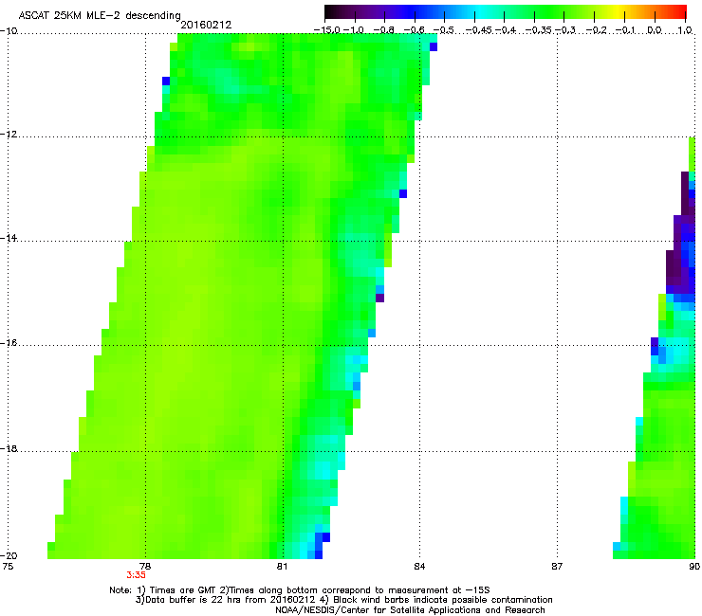This screenshot has height=616, width=702.
Task: Click the latitude axis label '-20'
Action: coord(9,556)
